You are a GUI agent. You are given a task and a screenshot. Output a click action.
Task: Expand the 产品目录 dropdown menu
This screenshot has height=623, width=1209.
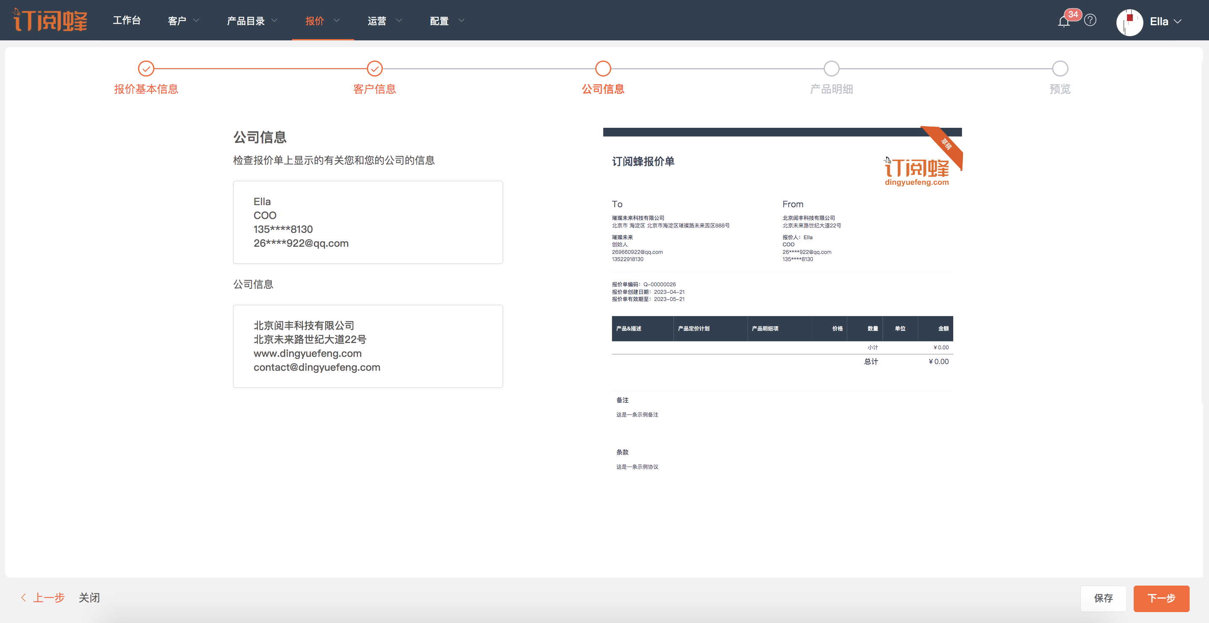252,21
